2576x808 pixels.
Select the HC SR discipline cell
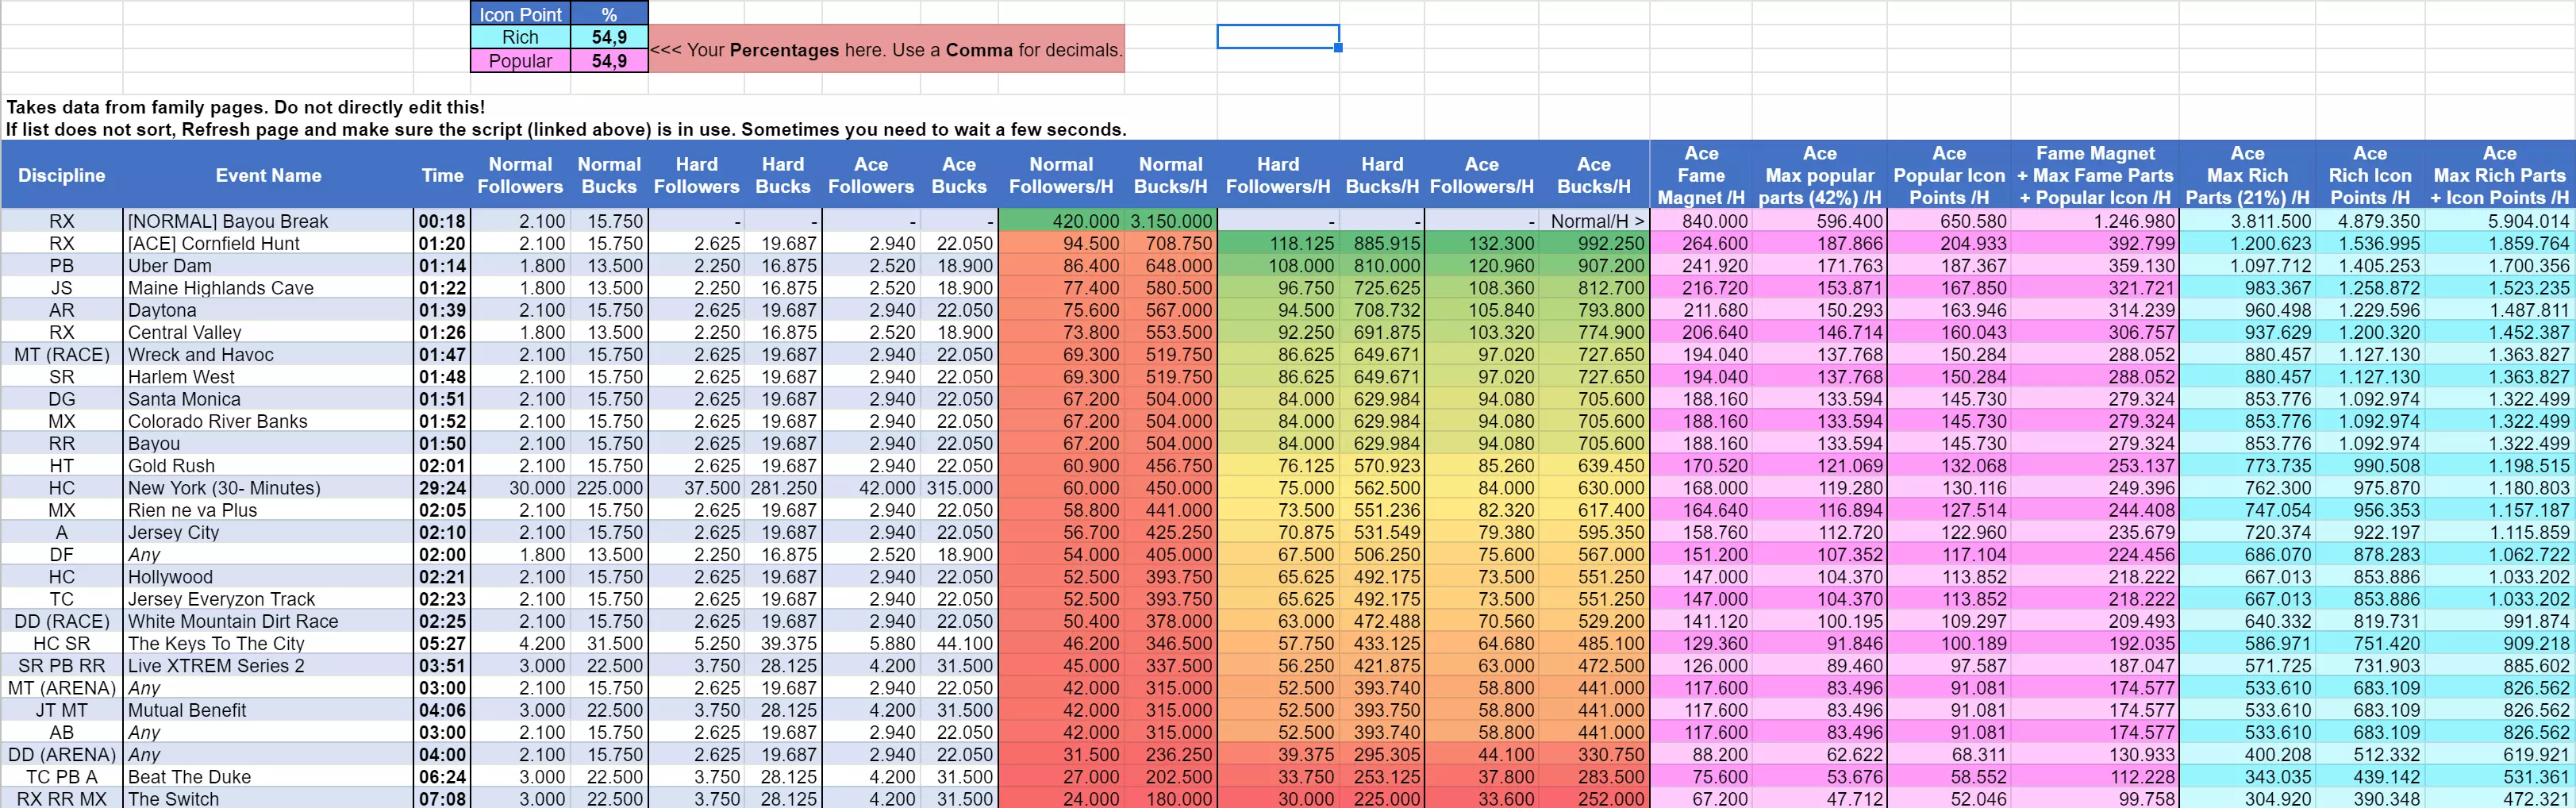pos(61,644)
